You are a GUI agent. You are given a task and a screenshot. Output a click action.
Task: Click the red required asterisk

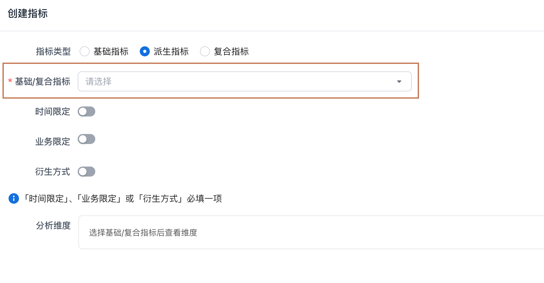coord(10,81)
